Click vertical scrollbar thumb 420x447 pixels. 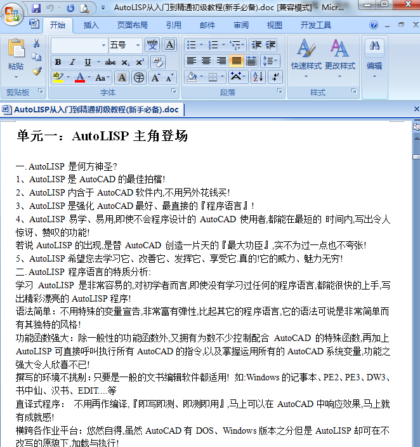click(x=416, y=157)
